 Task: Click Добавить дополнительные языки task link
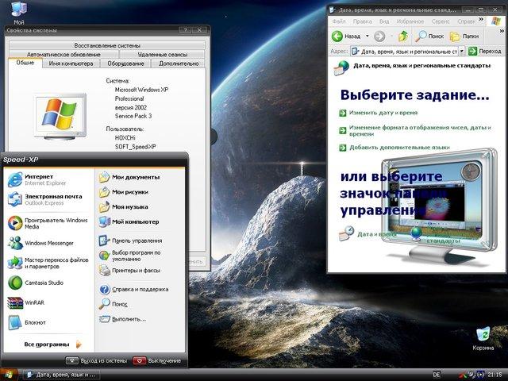(x=398, y=147)
